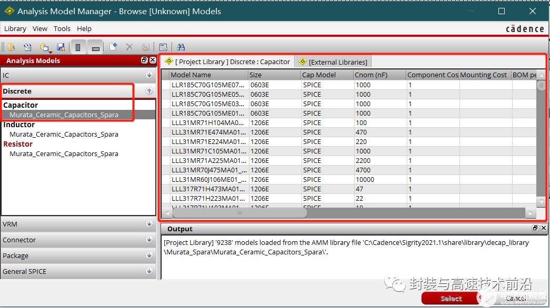Close the Analysis Models panel

153,60
